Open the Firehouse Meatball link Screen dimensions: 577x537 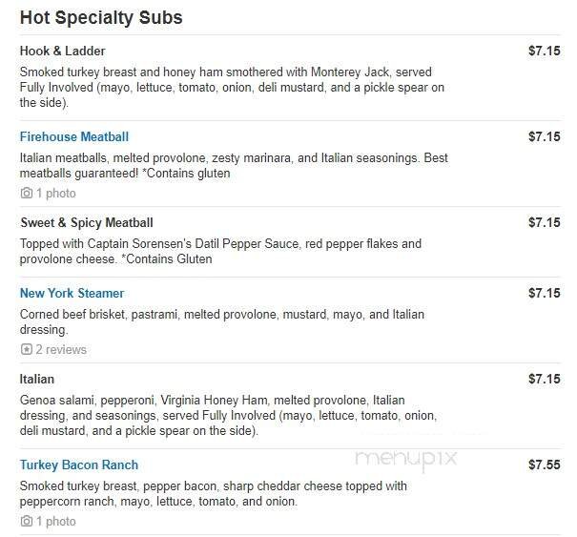[x=74, y=136]
